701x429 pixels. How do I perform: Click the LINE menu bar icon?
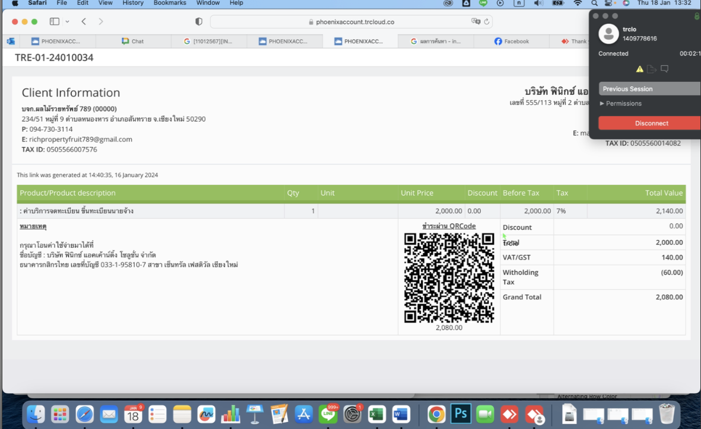coord(483,3)
